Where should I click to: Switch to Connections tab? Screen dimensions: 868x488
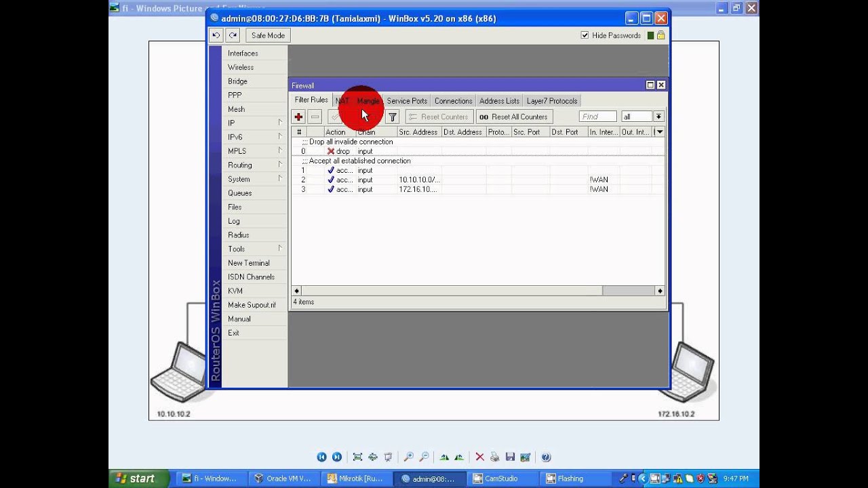pyautogui.click(x=453, y=101)
